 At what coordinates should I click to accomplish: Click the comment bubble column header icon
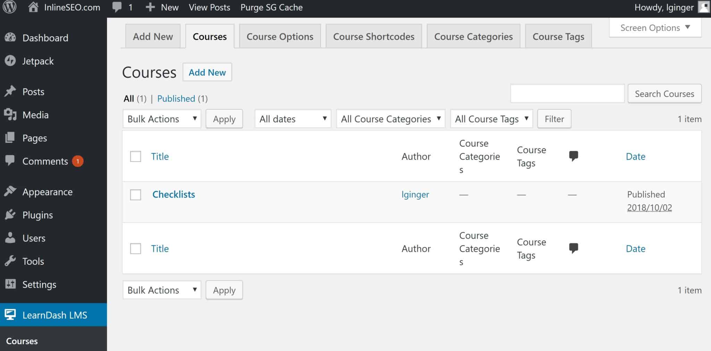point(574,156)
